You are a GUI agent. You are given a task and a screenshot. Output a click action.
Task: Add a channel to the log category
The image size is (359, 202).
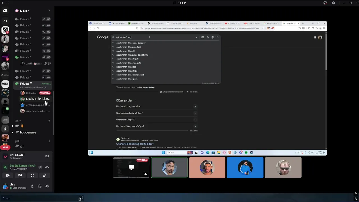(49, 121)
